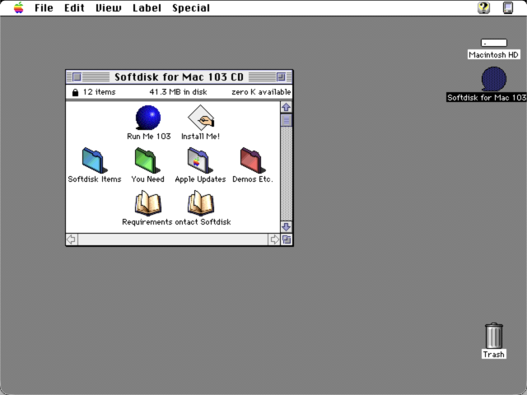Click the "zero K available" text

[x=261, y=92]
